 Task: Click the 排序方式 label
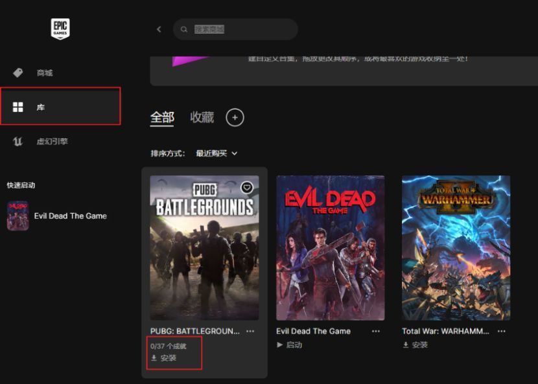point(168,153)
